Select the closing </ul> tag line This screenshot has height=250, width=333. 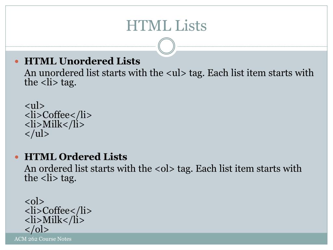pos(37,134)
